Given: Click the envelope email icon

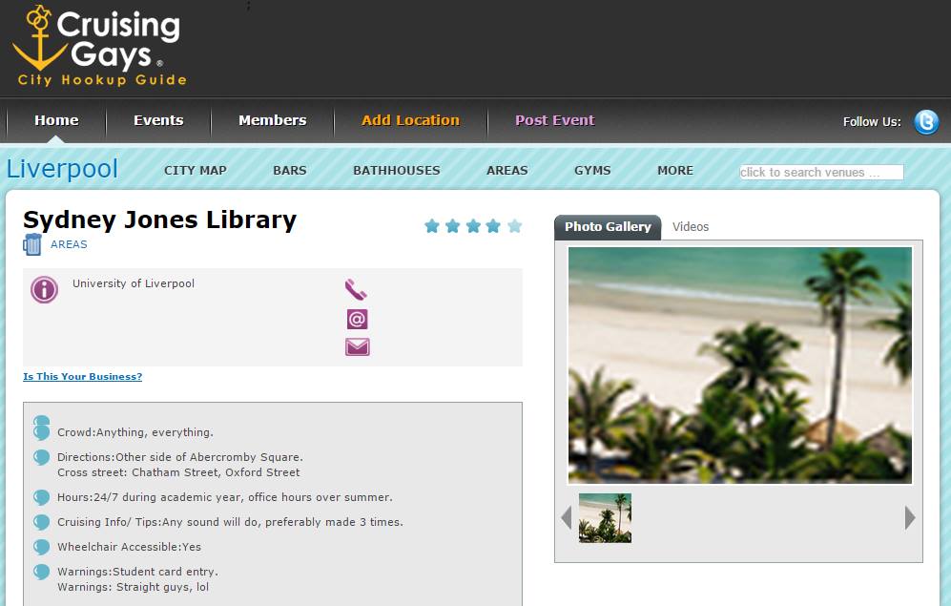Looking at the screenshot, I should tap(358, 347).
